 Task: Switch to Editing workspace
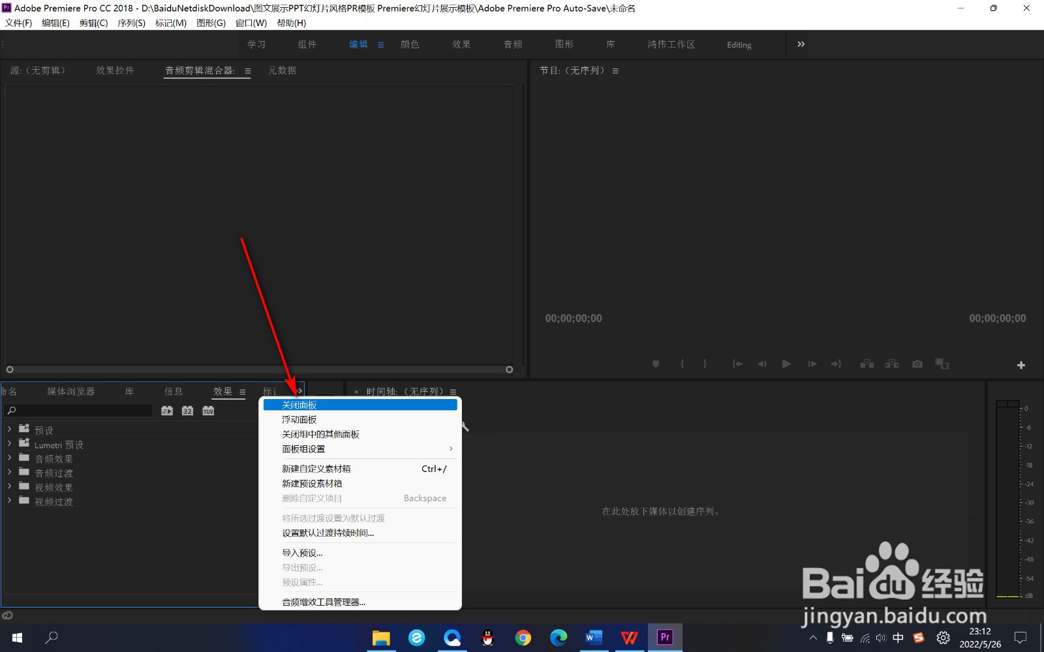coord(739,45)
